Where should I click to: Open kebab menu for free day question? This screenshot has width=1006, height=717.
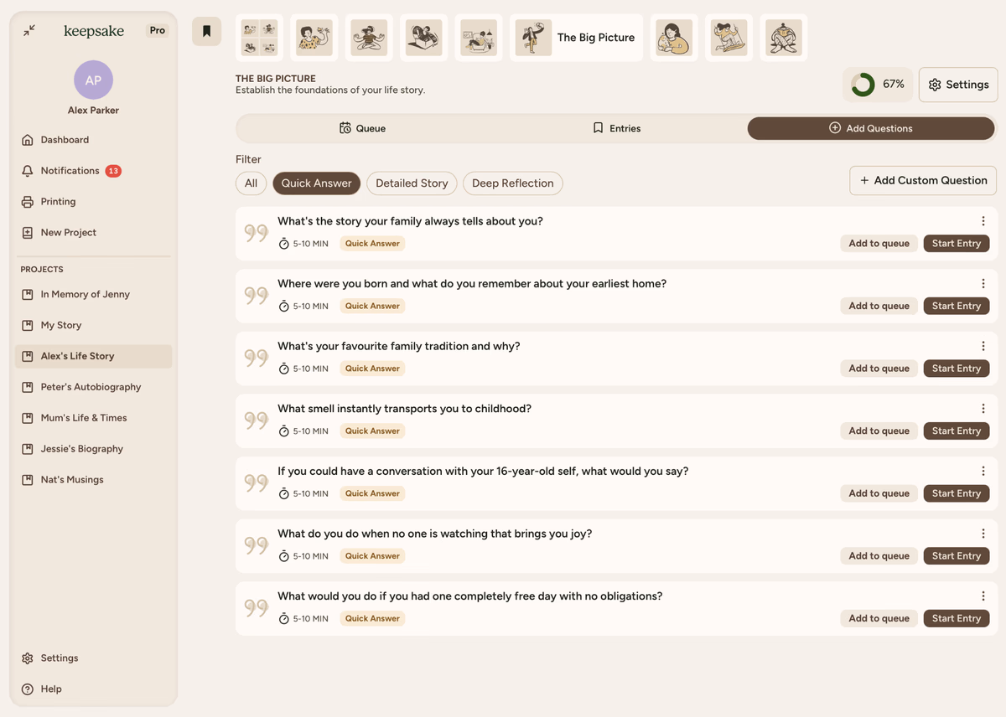[x=983, y=596]
